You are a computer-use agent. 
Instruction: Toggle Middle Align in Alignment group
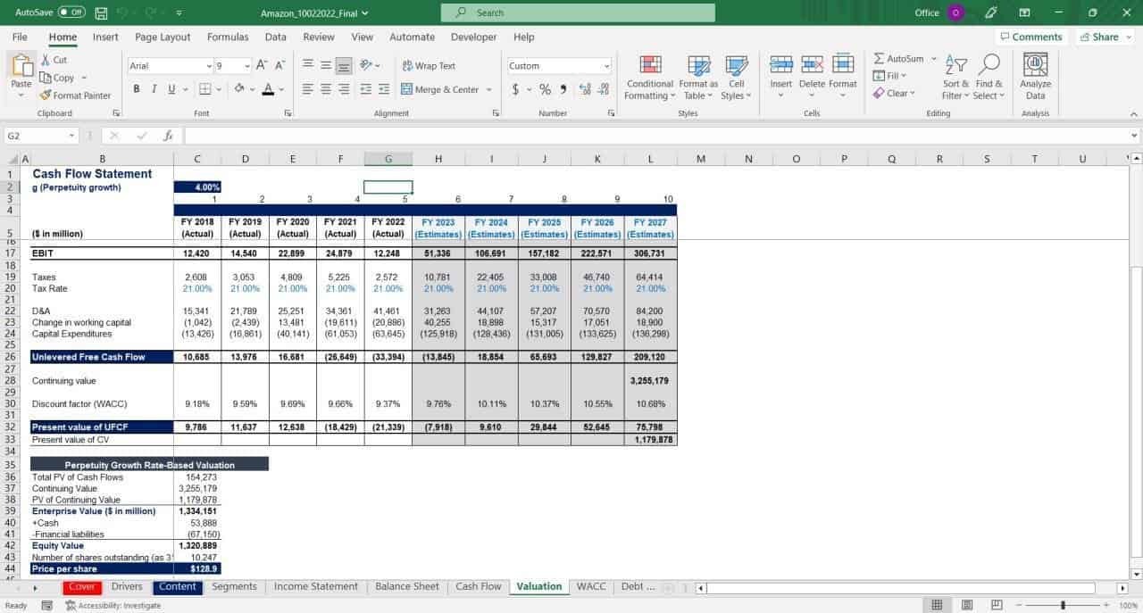326,65
